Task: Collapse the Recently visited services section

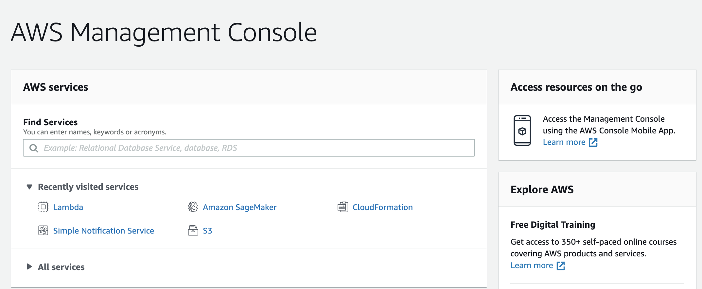Action: [x=29, y=187]
